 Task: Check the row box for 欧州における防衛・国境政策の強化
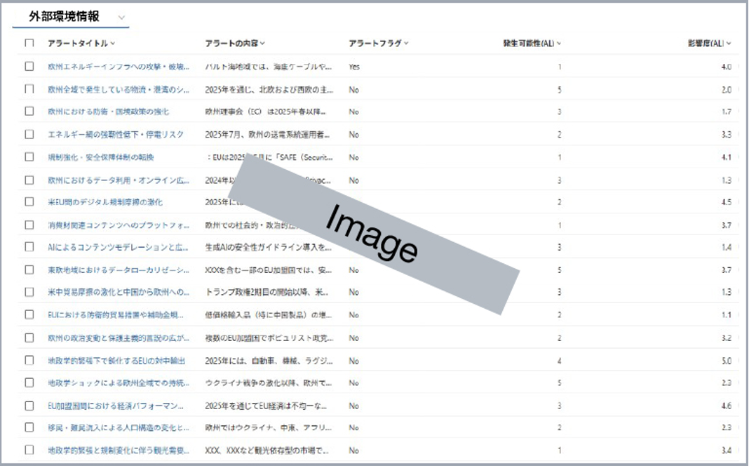[x=29, y=112]
